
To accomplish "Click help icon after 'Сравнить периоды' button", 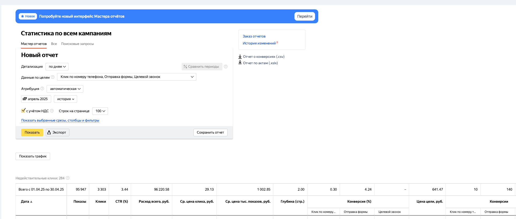I will [226, 67].
